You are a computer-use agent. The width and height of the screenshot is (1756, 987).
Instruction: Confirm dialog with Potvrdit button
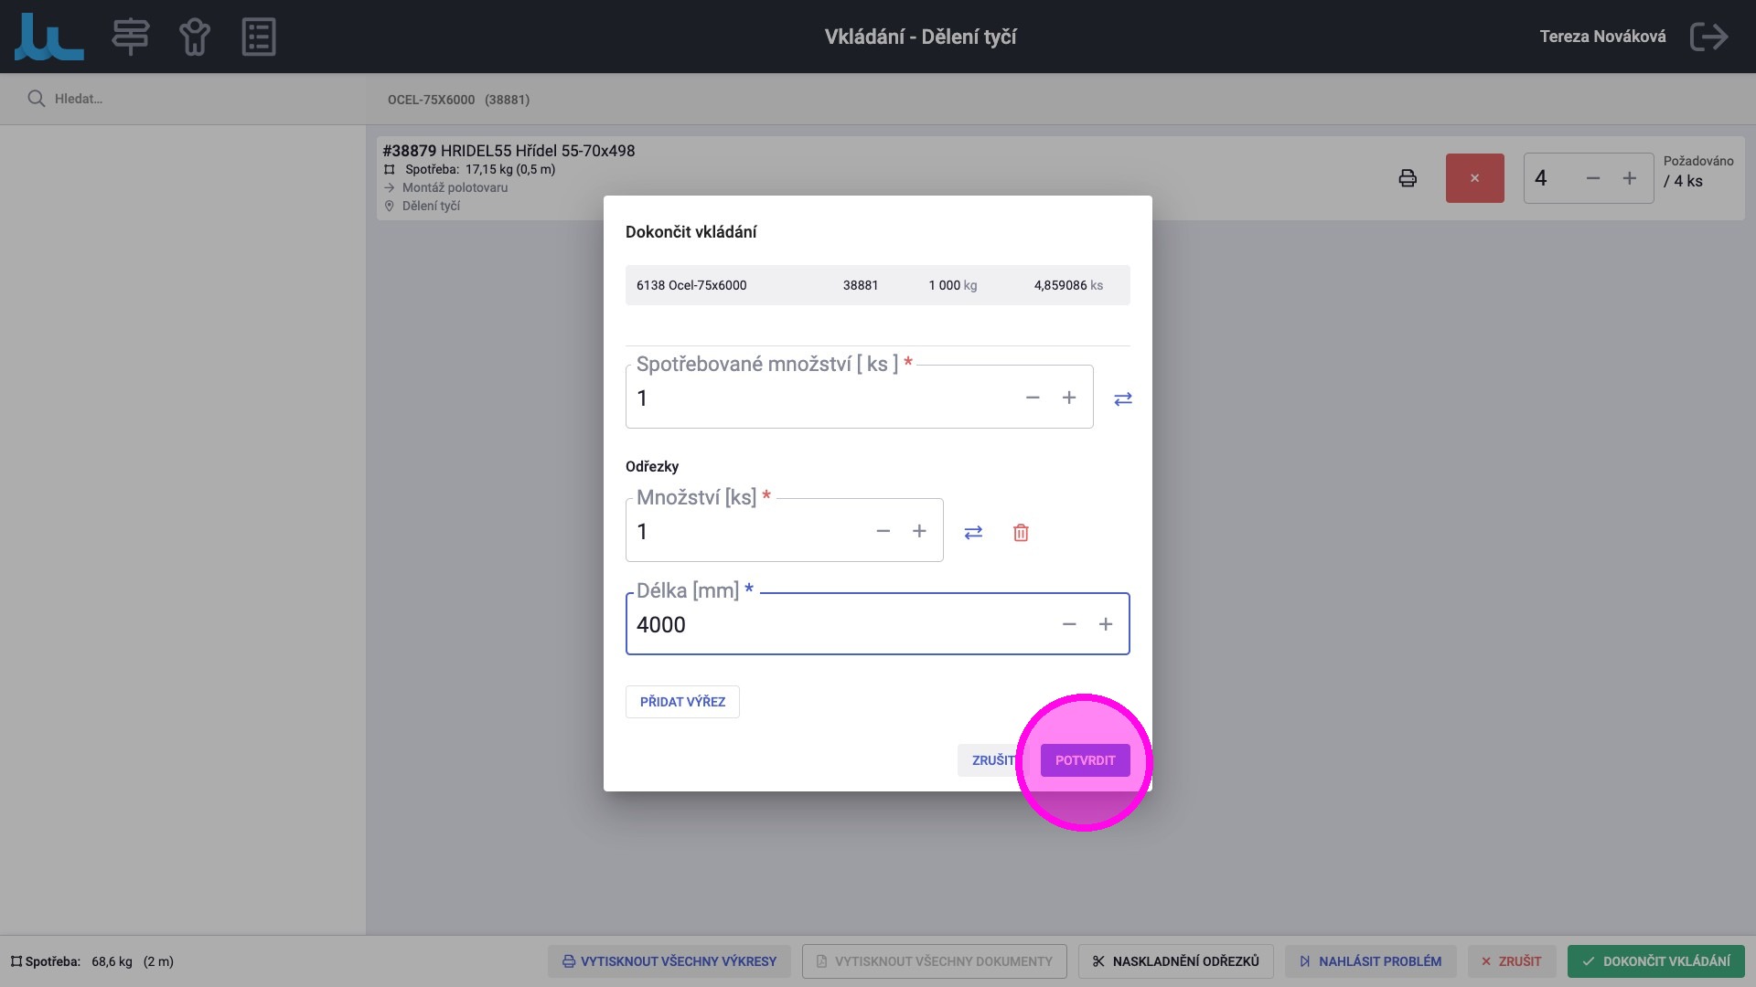pos(1085,760)
